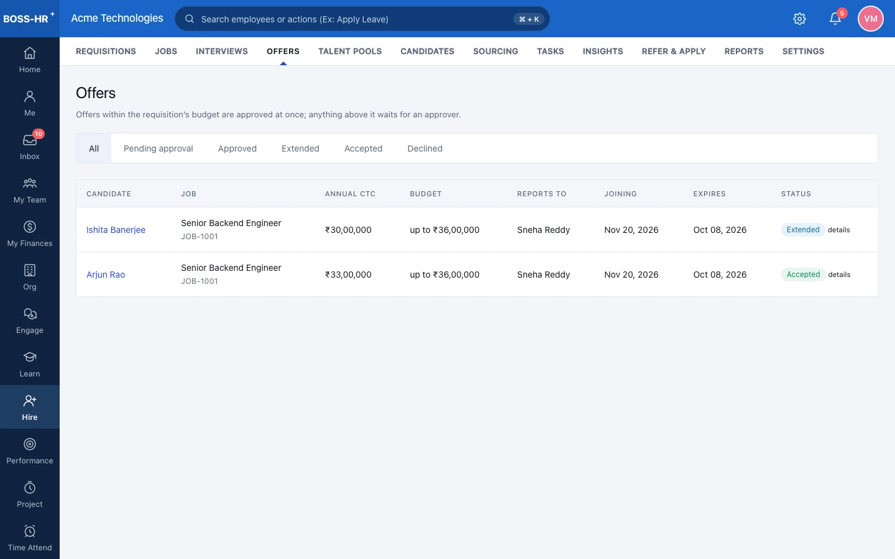Switch to the Pending approval filter

click(x=158, y=148)
